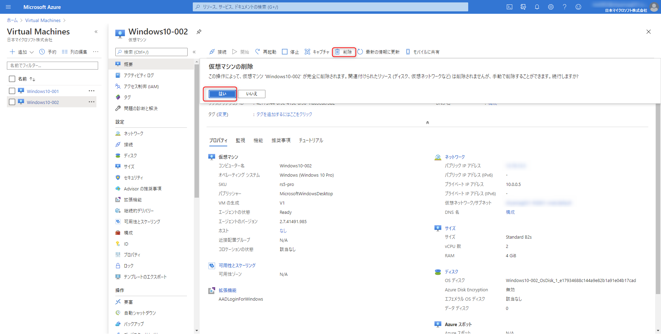
Task: Go to Virtual Machines breadcrumb
Action: click(43, 20)
